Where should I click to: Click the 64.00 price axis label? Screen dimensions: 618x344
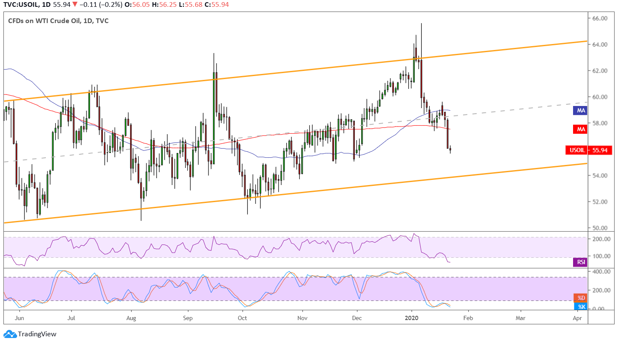pos(600,44)
